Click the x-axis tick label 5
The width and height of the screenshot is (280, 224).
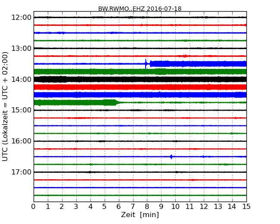104,207
